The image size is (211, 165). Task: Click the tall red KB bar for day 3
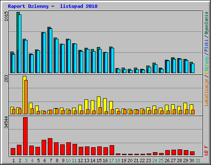[x=25, y=136]
